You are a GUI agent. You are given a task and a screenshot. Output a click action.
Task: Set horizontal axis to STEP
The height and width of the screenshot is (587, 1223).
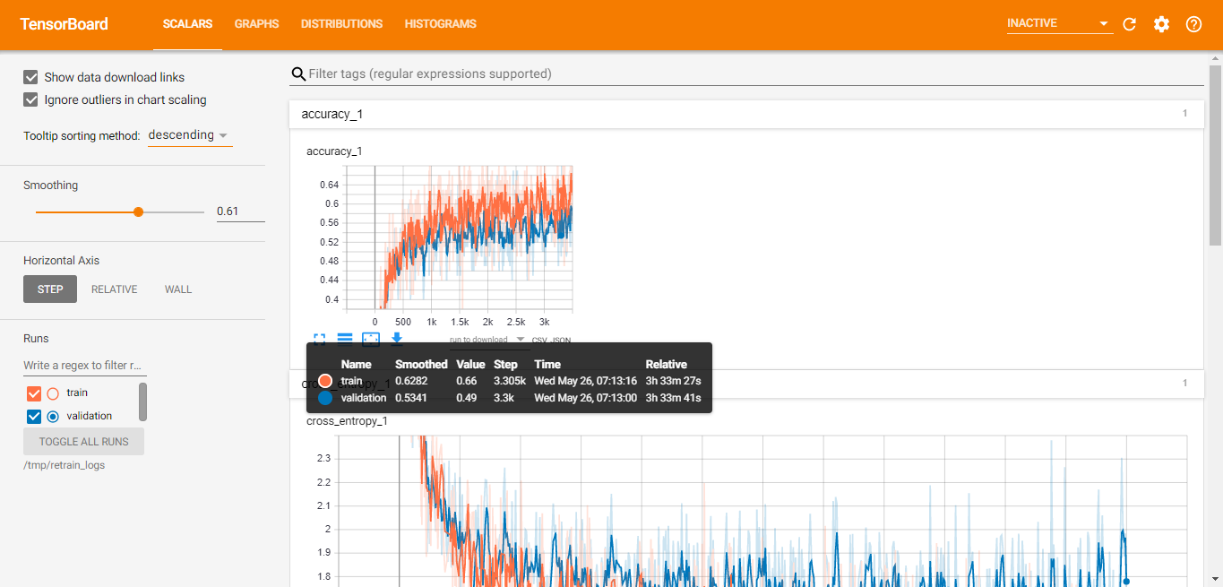click(x=50, y=289)
